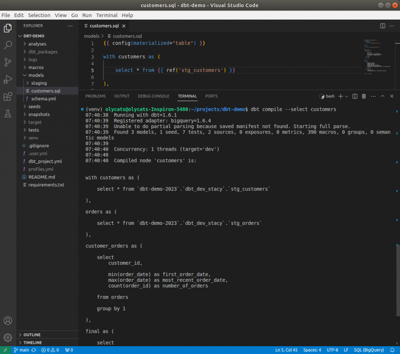Open the Go menu
The width and height of the screenshot is (400, 354).
point(75,15)
